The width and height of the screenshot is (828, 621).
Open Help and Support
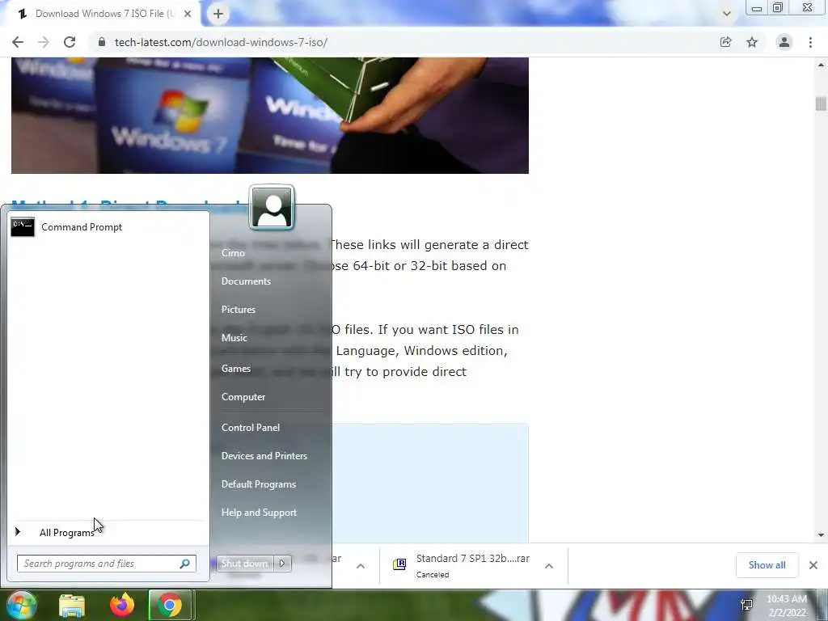259,513
